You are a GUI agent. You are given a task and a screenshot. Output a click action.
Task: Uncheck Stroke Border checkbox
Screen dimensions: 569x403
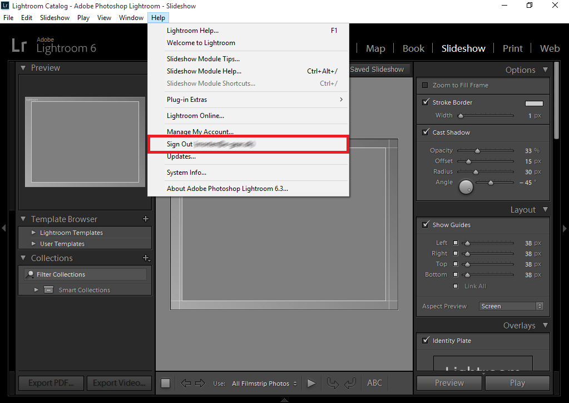click(x=425, y=102)
